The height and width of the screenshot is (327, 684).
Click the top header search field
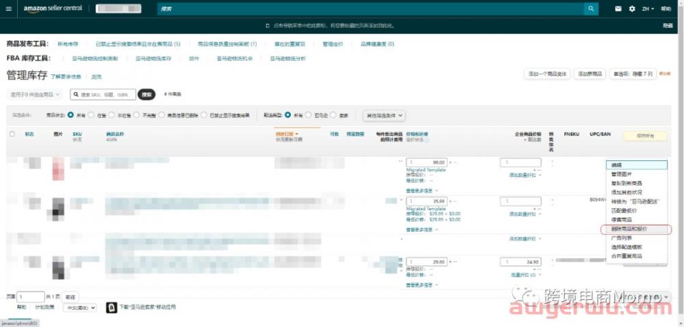point(371,9)
